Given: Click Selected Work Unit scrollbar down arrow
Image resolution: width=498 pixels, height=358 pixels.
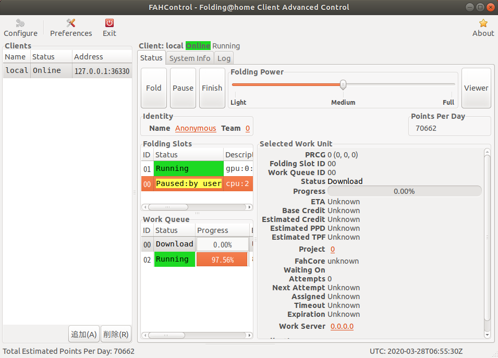Looking at the screenshot, I should coord(487,335).
